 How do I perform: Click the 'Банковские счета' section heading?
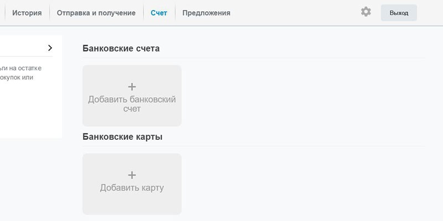[121, 49]
